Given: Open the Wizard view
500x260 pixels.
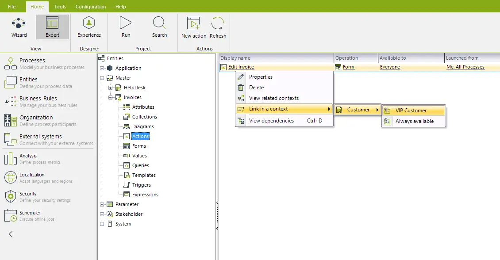Looking at the screenshot, I should pos(19,27).
